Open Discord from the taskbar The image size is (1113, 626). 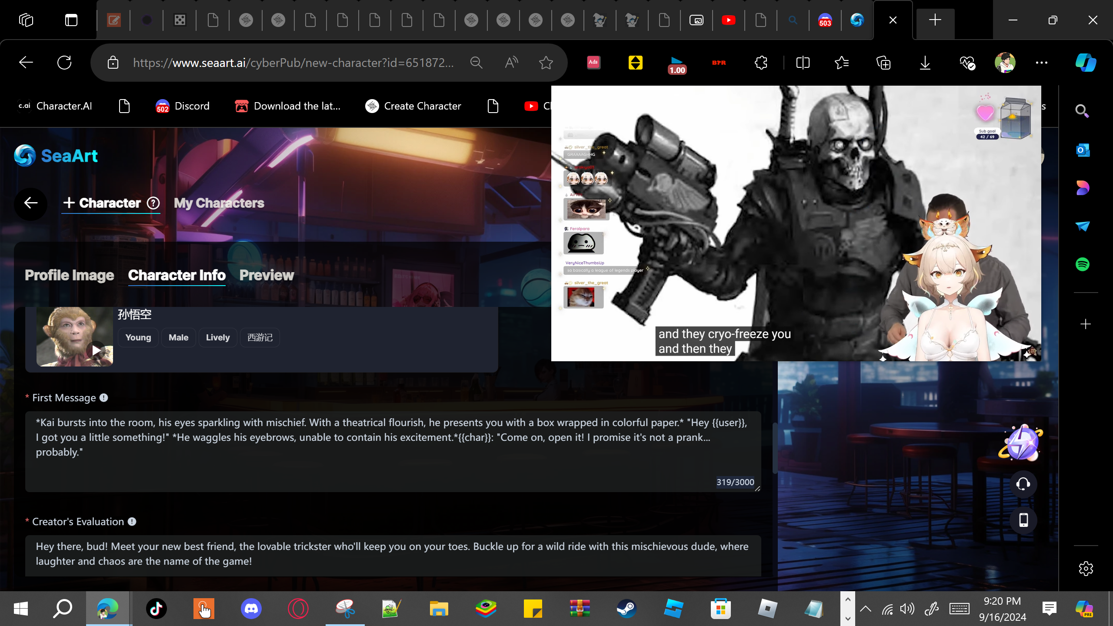point(251,609)
